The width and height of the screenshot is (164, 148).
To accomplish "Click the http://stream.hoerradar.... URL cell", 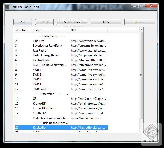I will [x=88, y=65].
